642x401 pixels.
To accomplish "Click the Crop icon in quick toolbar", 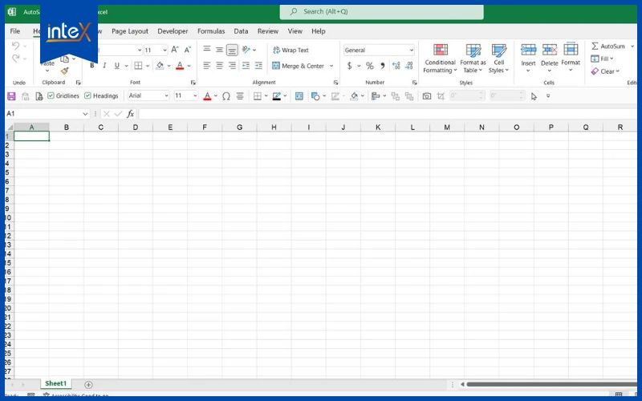I will 441,96.
